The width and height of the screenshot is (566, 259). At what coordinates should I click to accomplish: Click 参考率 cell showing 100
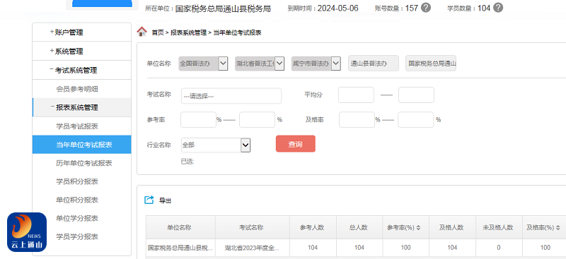pyautogui.click(x=405, y=248)
